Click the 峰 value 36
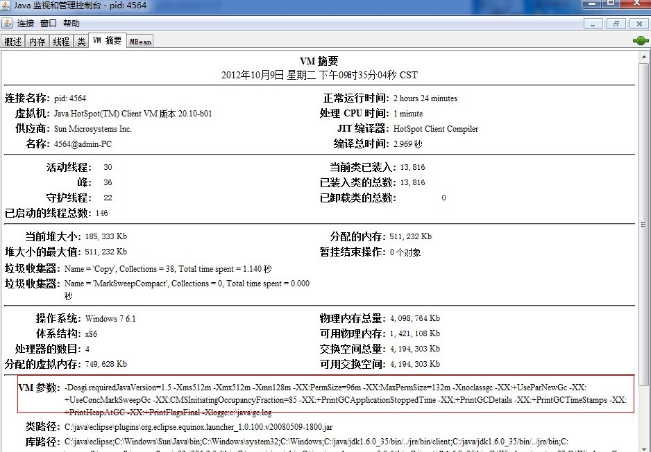651x452 pixels. click(108, 182)
